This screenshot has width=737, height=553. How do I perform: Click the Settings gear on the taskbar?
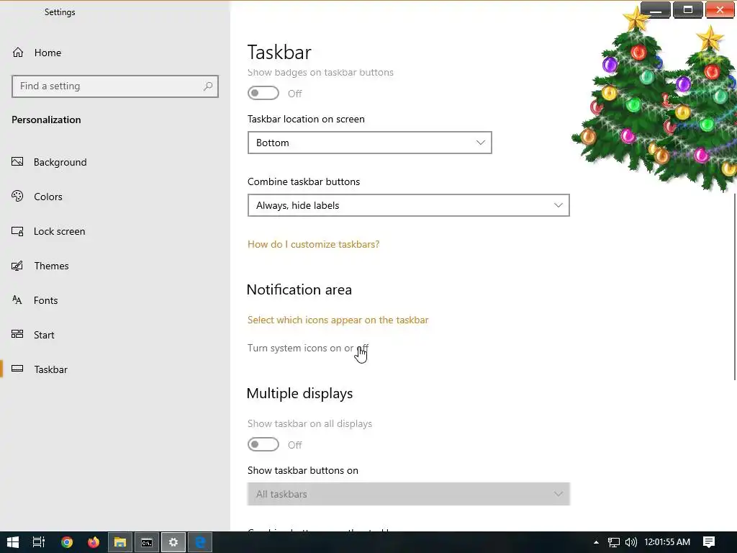pos(173,542)
